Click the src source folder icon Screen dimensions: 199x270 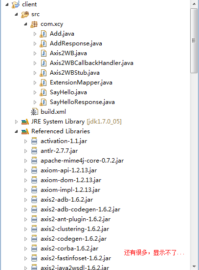[25, 14]
